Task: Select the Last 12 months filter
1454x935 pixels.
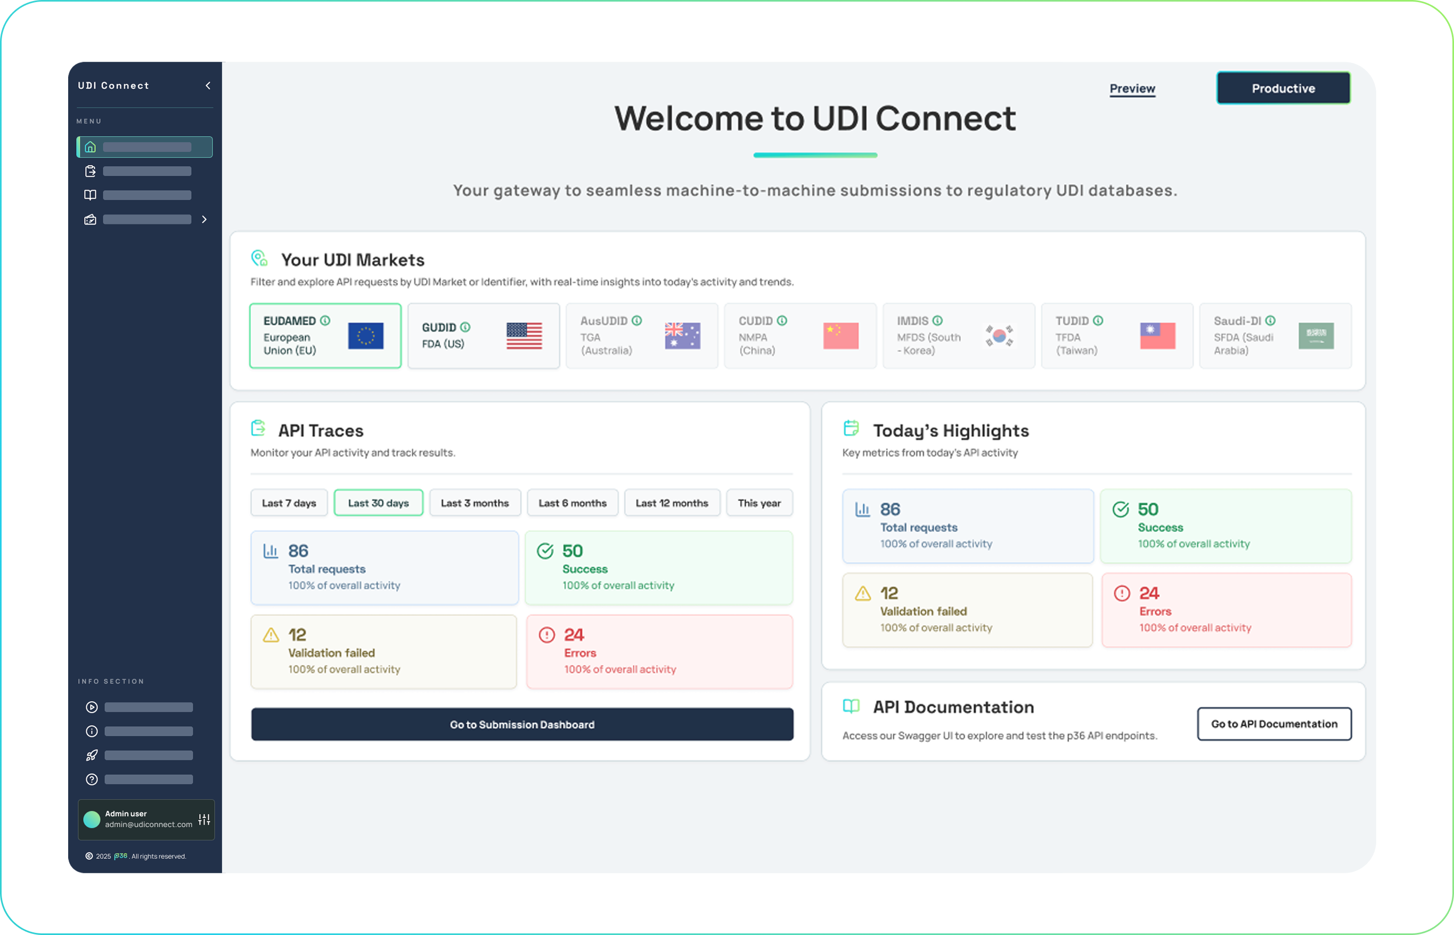Action: click(672, 503)
